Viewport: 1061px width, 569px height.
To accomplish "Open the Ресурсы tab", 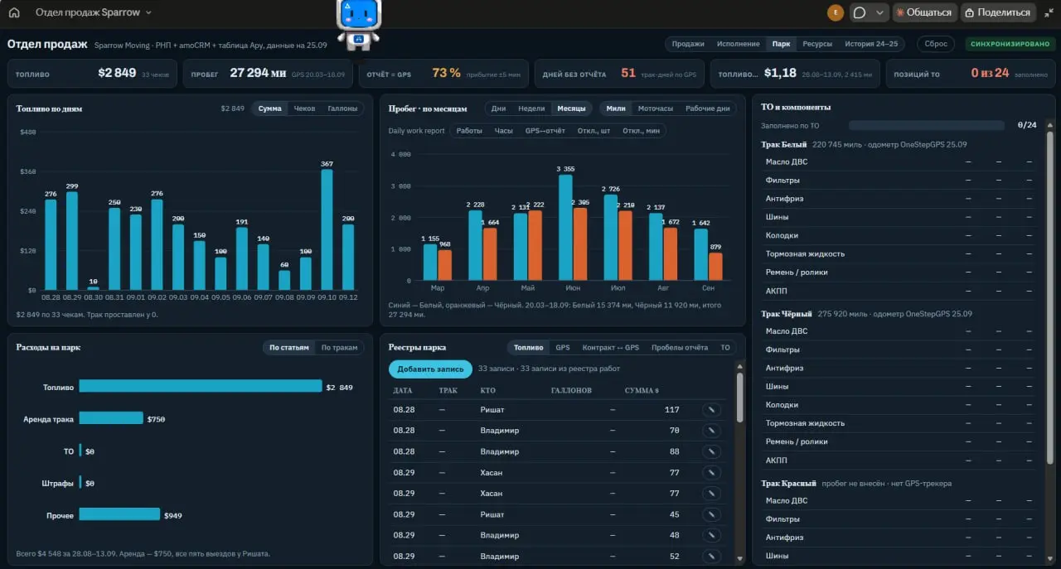I will 817,44.
